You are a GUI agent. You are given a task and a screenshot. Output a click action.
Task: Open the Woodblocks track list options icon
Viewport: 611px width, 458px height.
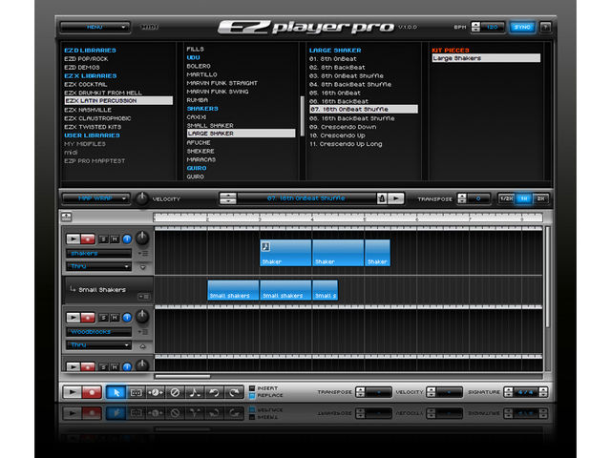pos(143,332)
